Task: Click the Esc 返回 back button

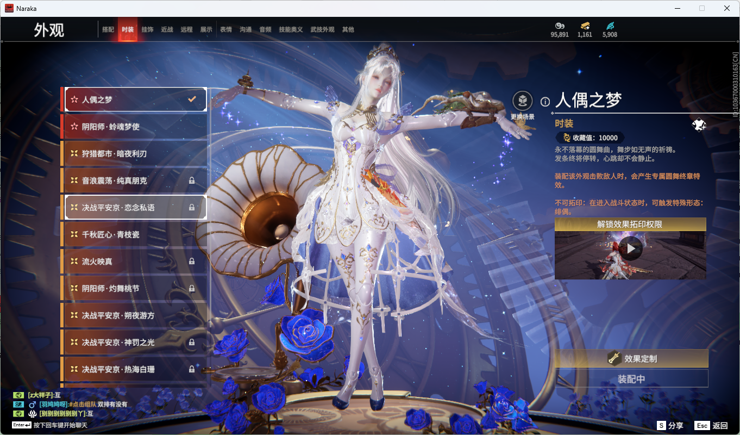Action: (711, 426)
